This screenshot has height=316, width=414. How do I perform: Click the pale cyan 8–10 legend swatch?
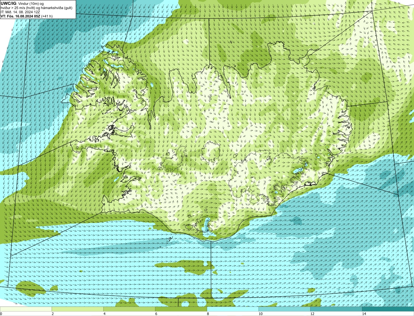[233, 309]
